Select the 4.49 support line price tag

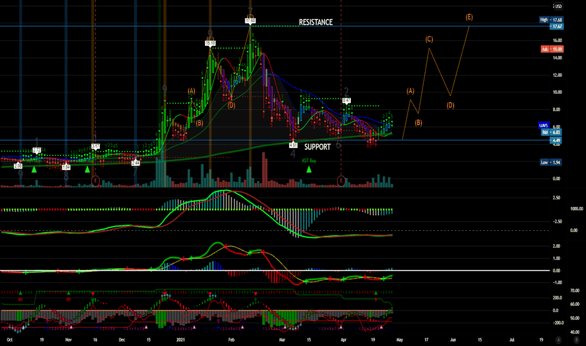click(x=556, y=140)
